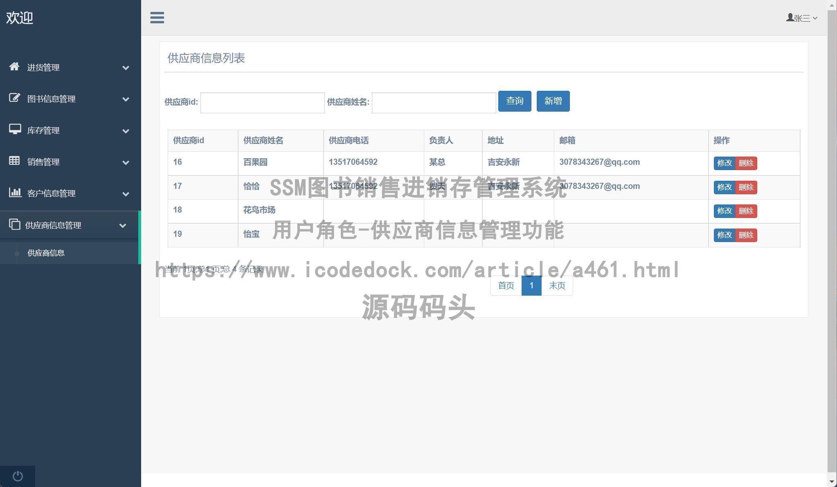The image size is (837, 487).
Task: Click the 新增 add button
Action: click(553, 101)
